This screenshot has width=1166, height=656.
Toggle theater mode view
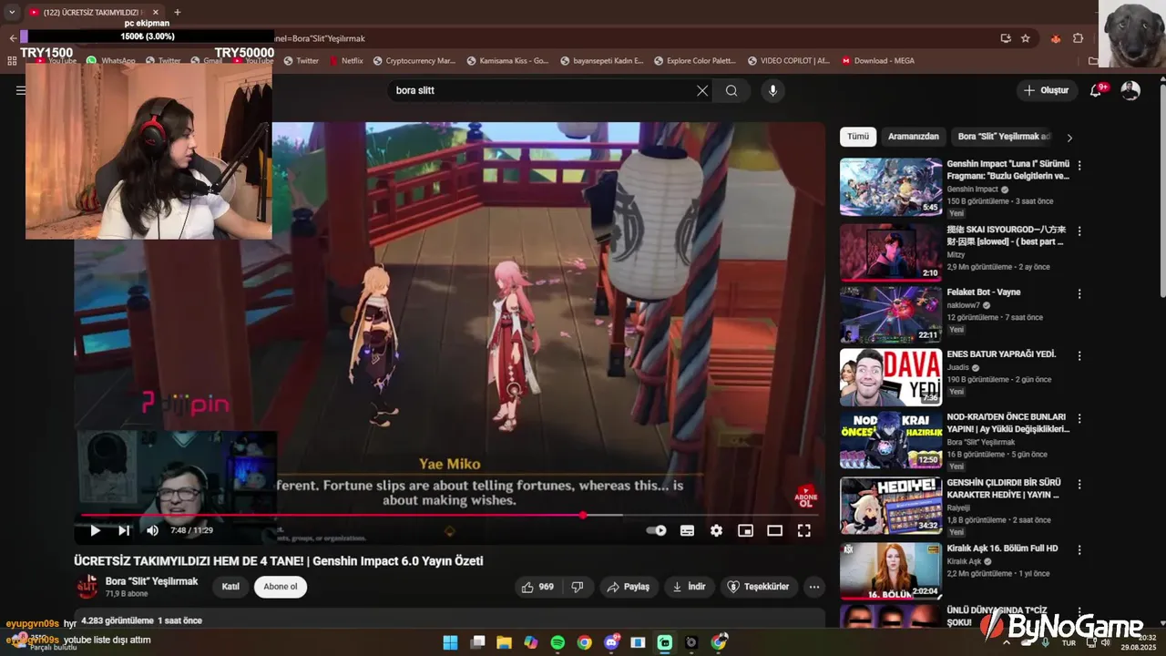[774, 530]
